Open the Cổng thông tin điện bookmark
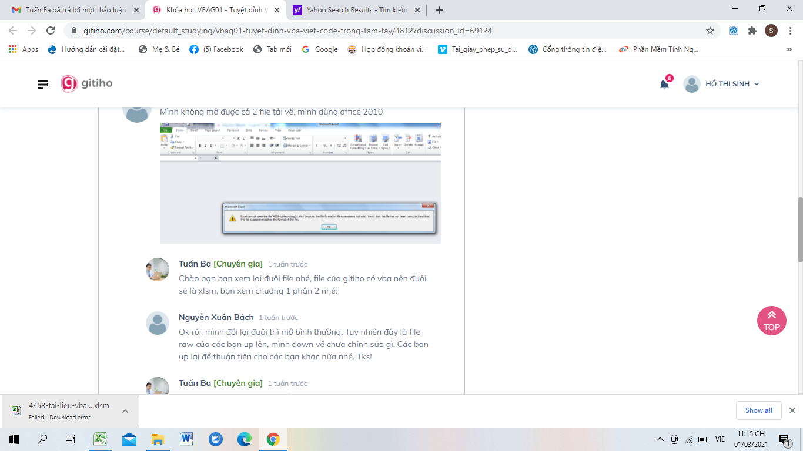Image resolution: width=803 pixels, height=451 pixels. coord(567,49)
